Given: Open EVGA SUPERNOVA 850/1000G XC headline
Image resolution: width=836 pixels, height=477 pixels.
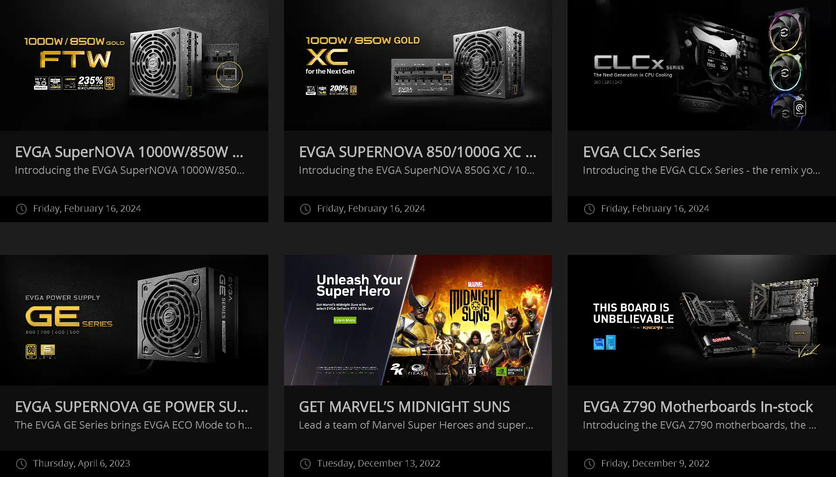Looking at the screenshot, I should [417, 152].
